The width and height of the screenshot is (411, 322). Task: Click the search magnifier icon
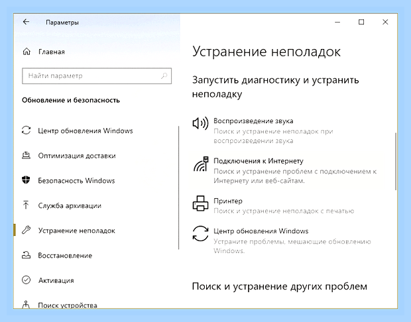(164, 76)
